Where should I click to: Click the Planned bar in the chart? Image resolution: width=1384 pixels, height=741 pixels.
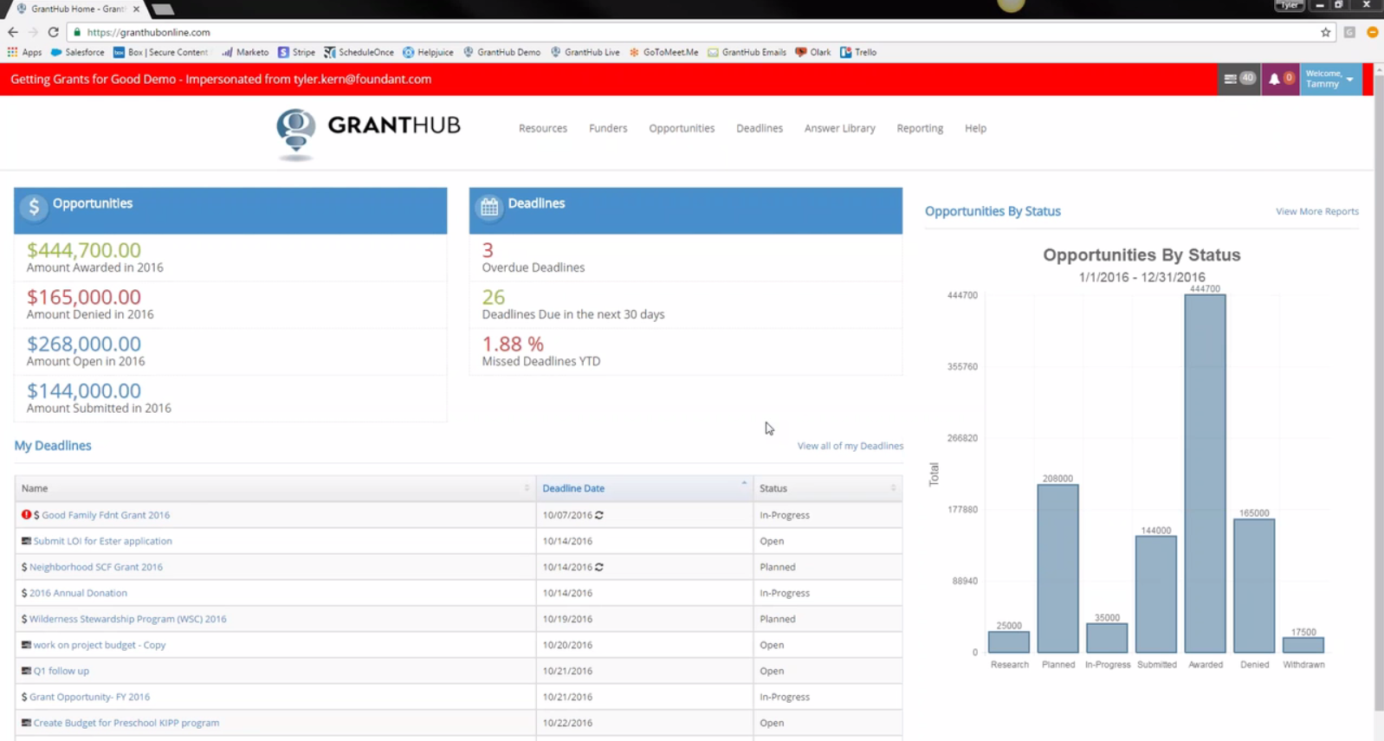(x=1057, y=569)
